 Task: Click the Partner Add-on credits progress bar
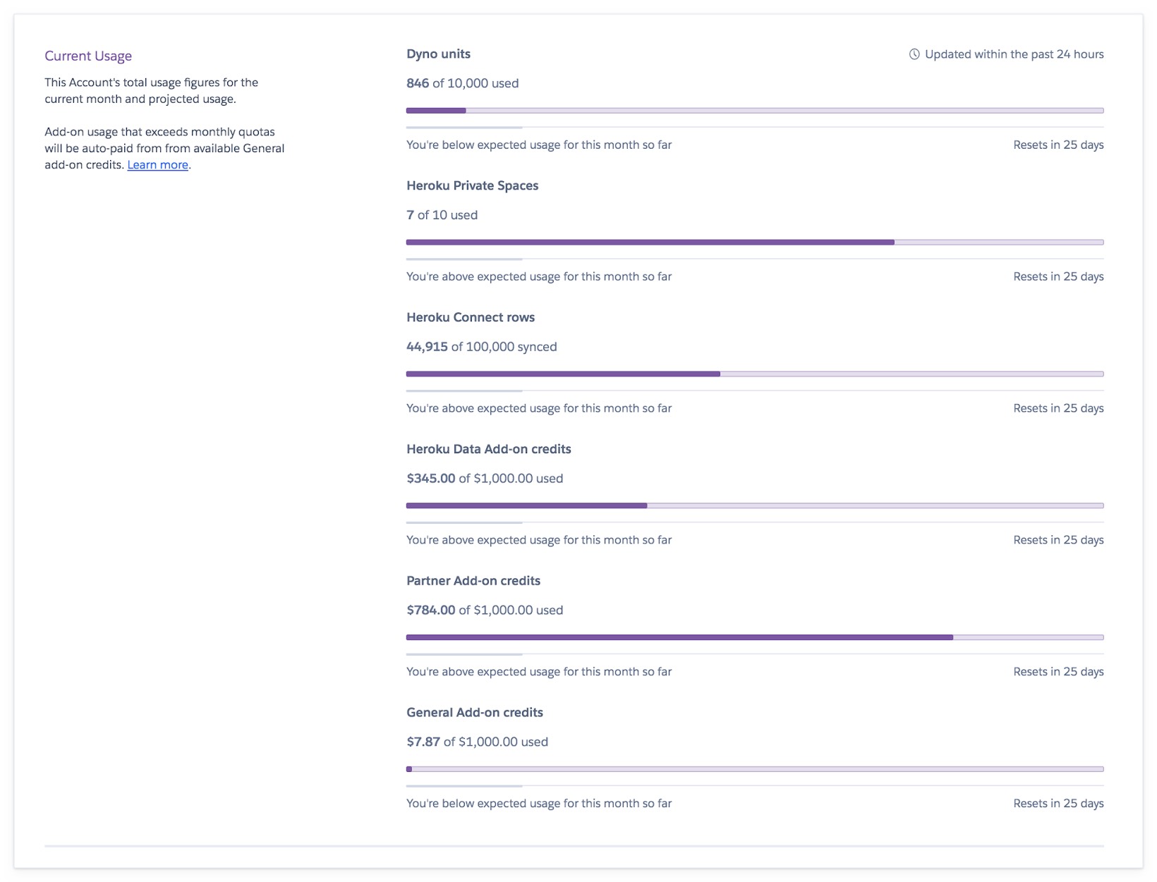(754, 637)
